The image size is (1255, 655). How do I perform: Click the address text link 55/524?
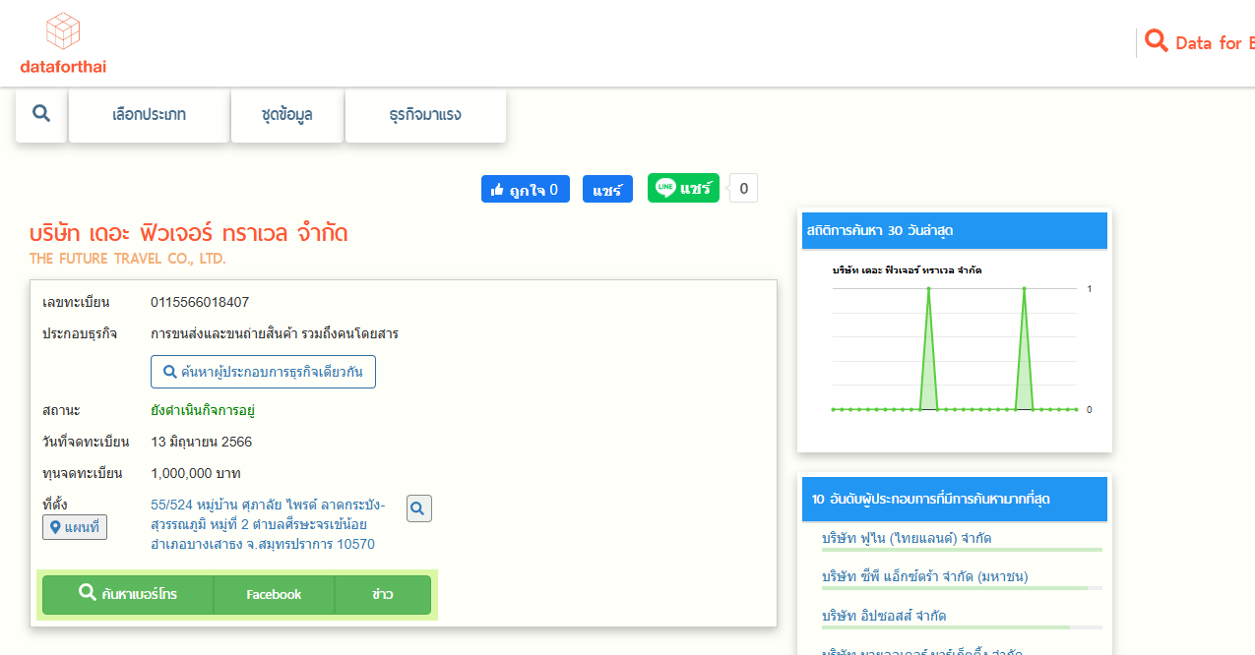tap(268, 524)
